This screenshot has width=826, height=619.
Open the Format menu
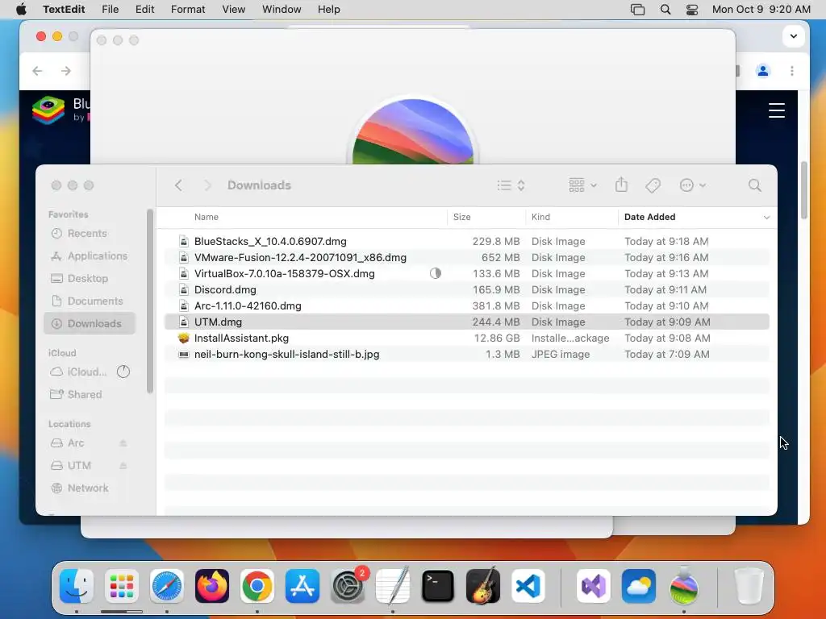click(x=188, y=10)
